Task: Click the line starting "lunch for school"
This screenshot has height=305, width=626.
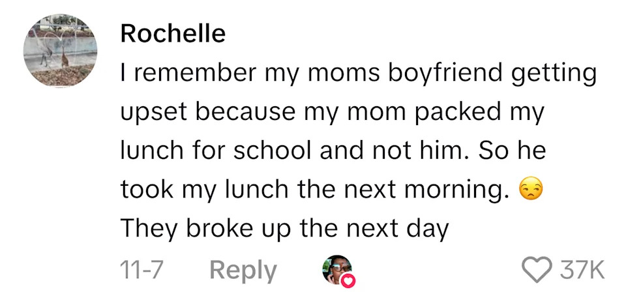Action: (332, 151)
